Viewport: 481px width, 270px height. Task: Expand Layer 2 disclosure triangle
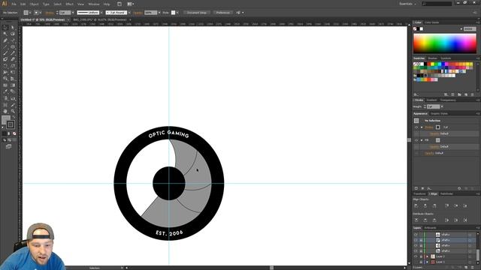click(428, 256)
